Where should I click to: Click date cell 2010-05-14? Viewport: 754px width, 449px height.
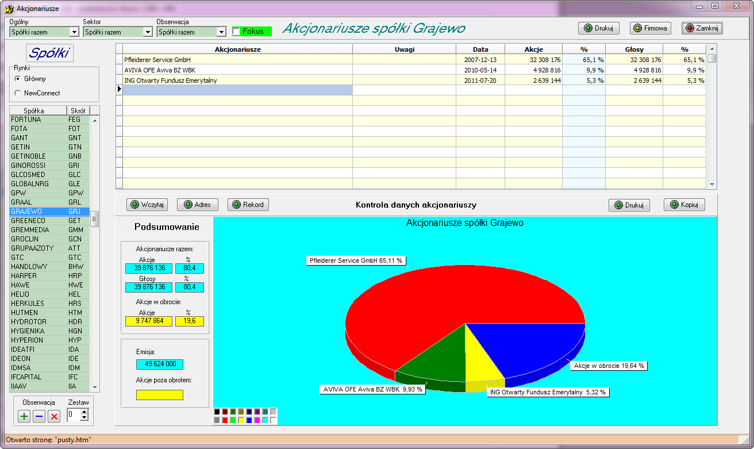click(x=480, y=70)
